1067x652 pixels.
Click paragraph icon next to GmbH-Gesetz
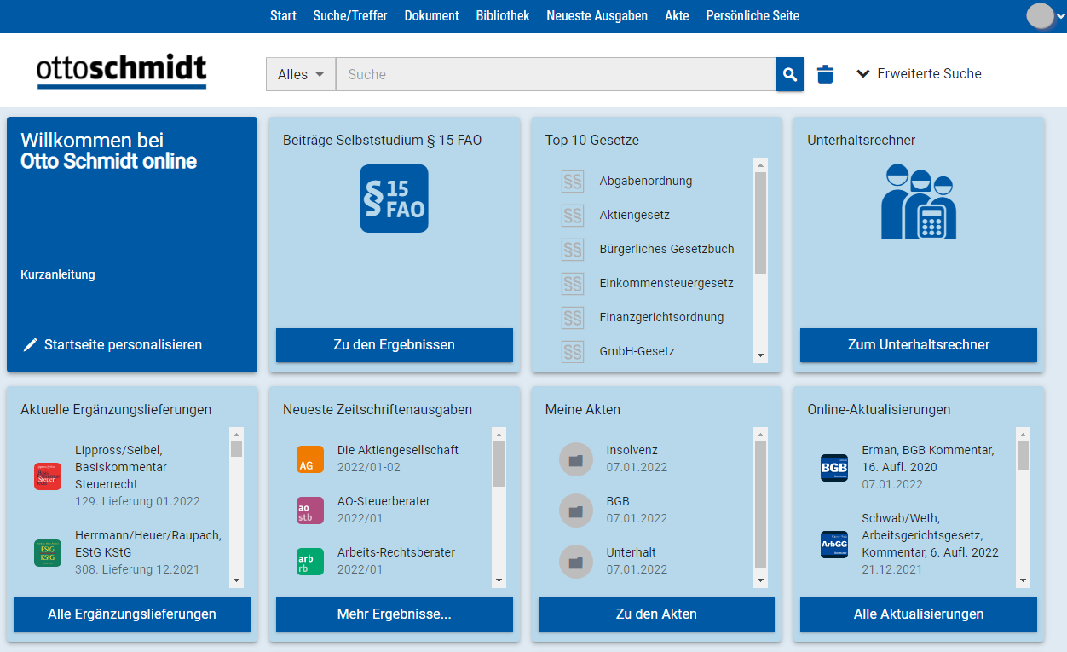point(573,351)
